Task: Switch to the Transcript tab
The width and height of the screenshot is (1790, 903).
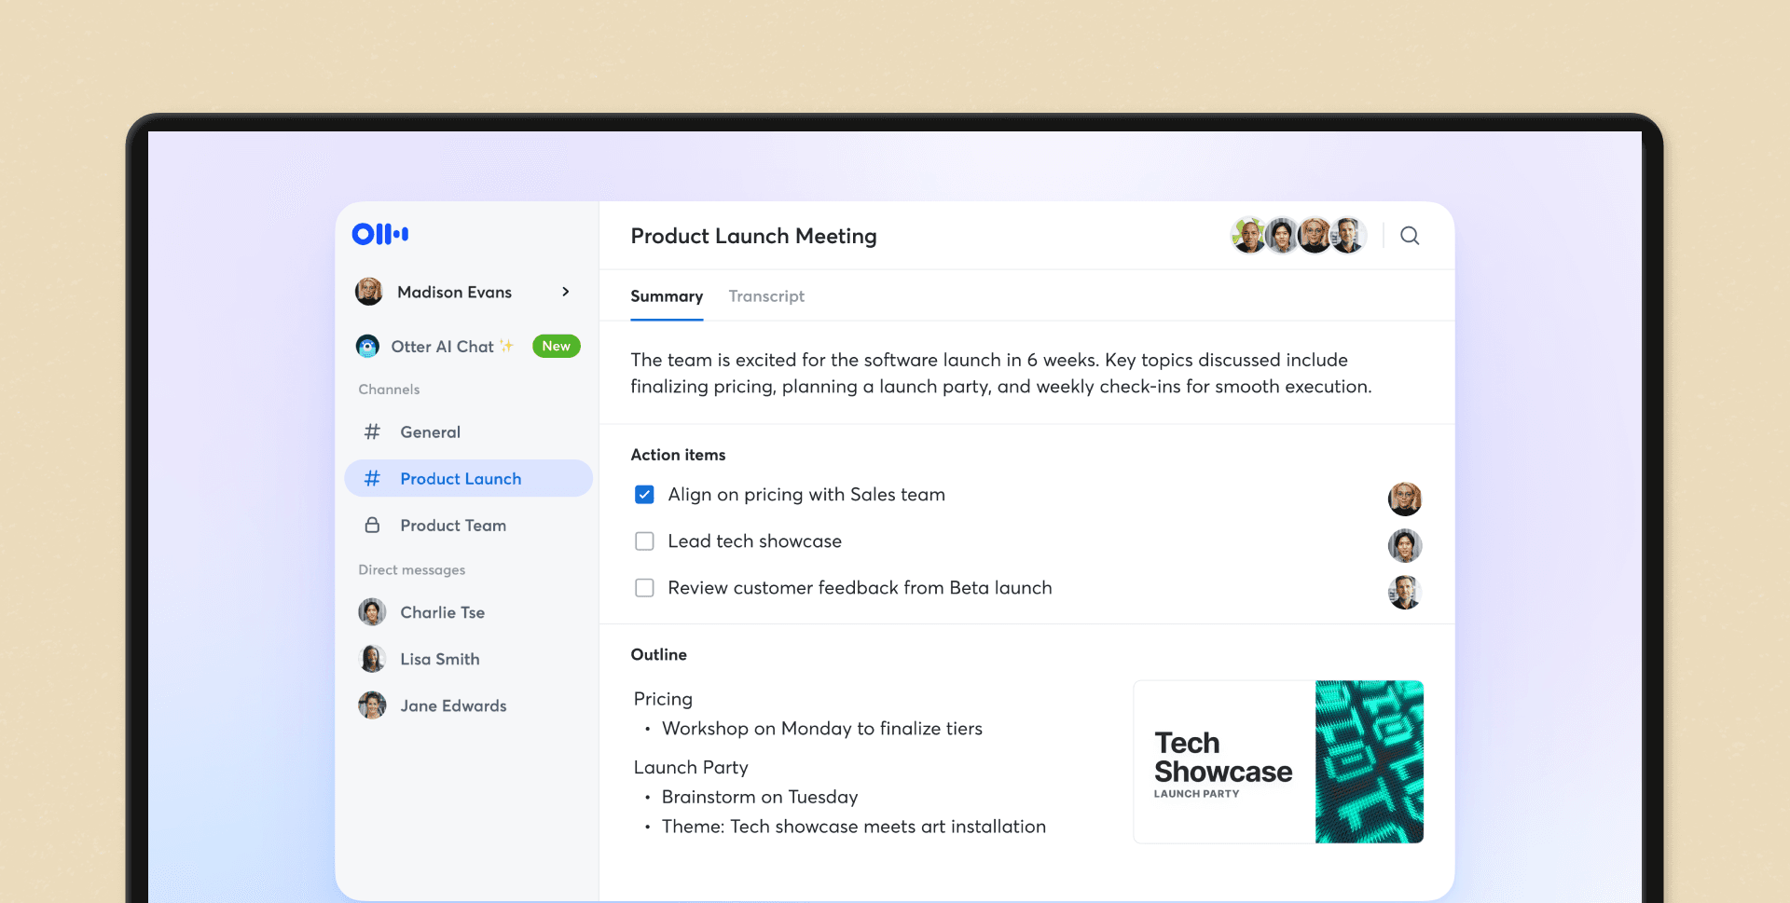Action: click(766, 296)
